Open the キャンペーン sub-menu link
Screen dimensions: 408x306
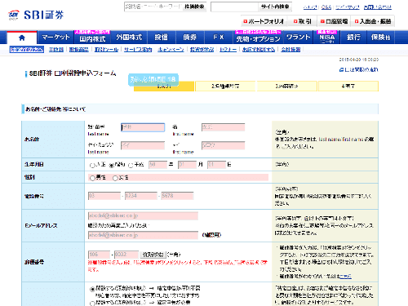(171, 50)
